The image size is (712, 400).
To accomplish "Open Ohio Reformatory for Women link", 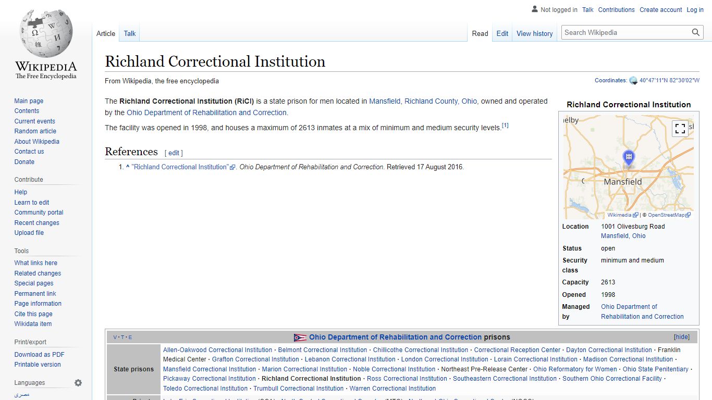I will click(x=575, y=369).
